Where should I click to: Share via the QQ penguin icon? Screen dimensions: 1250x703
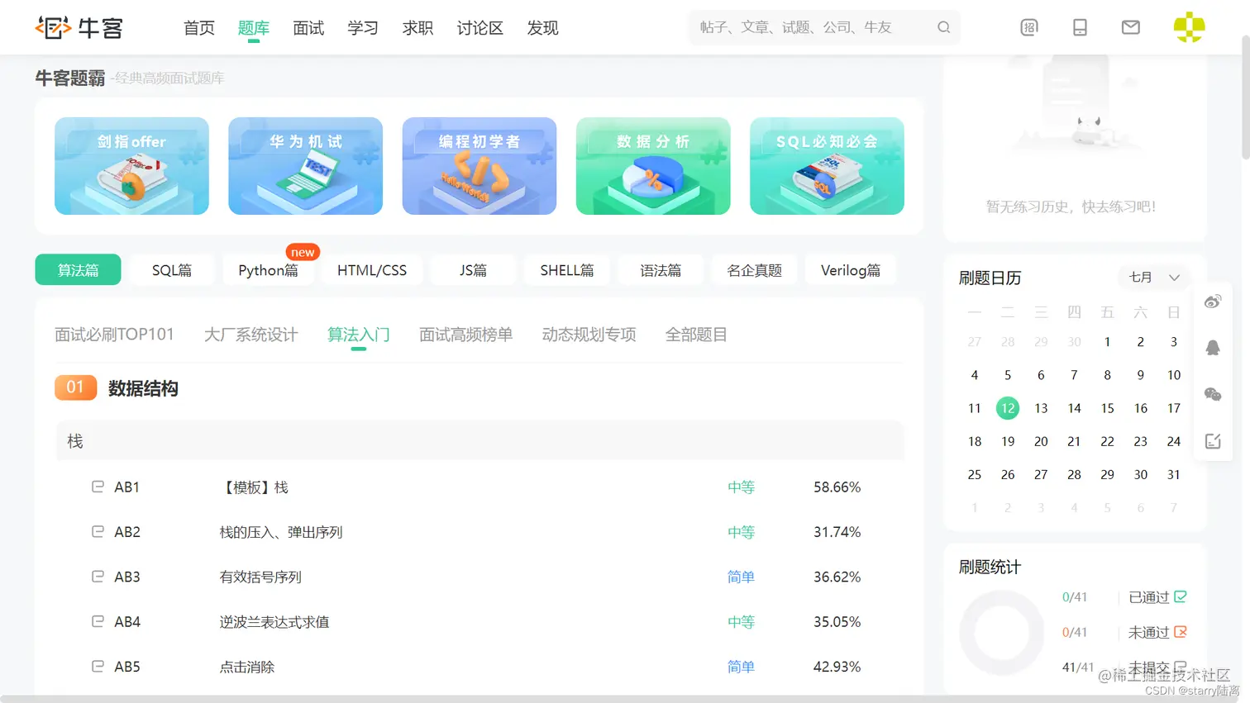coord(1212,347)
